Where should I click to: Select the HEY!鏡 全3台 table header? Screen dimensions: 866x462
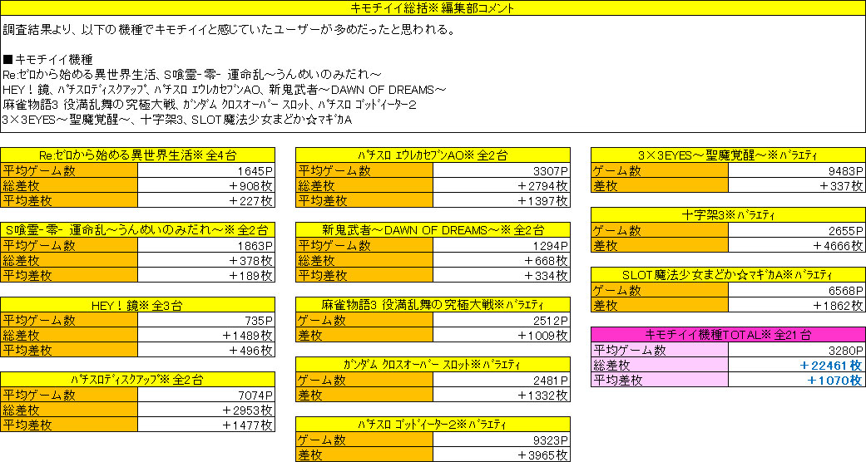[x=138, y=305]
